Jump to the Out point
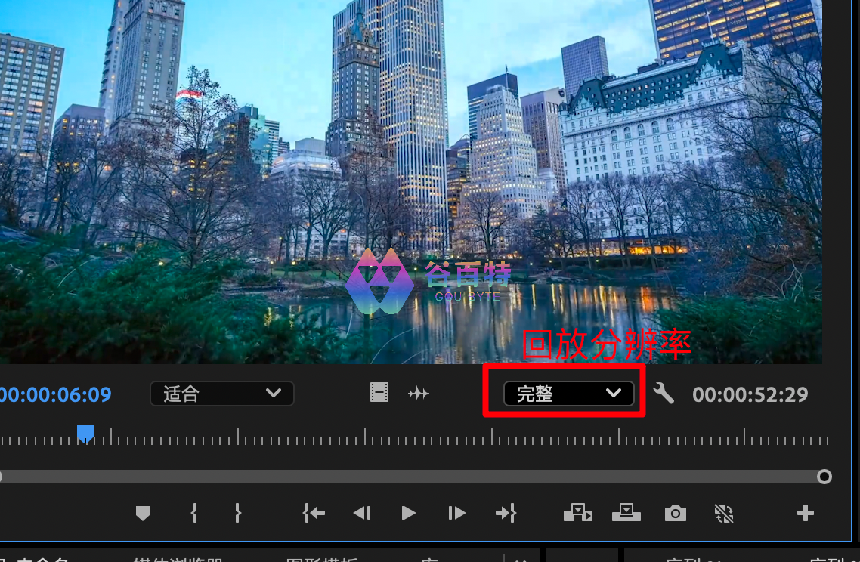The height and width of the screenshot is (562, 860). tap(506, 514)
